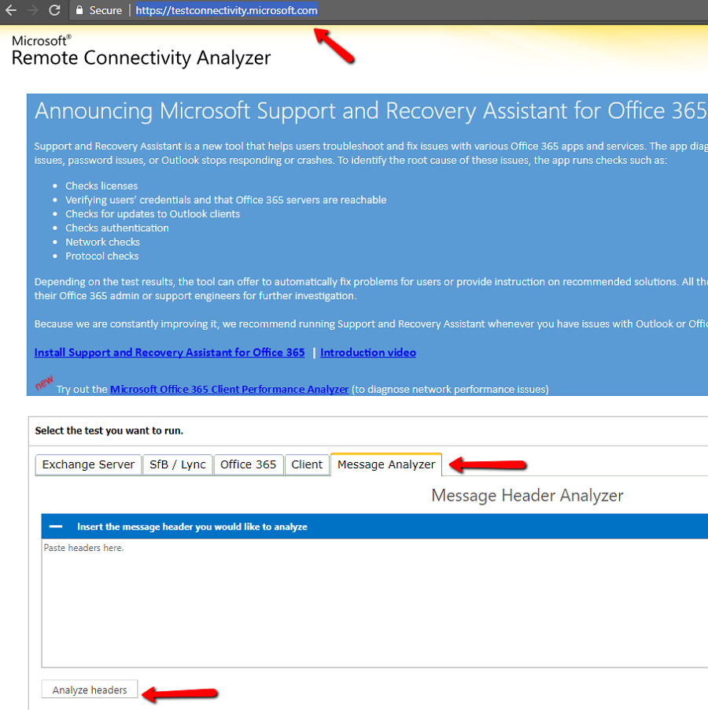708x710 pixels.
Task: Switch to the Exchange Server tab
Action: point(88,464)
